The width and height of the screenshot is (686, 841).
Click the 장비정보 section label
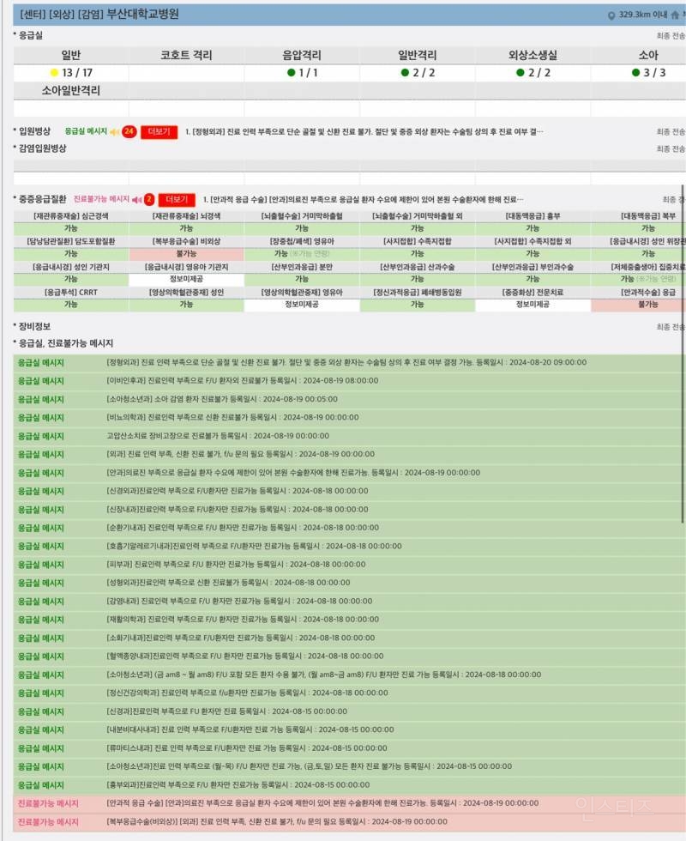click(x=35, y=327)
